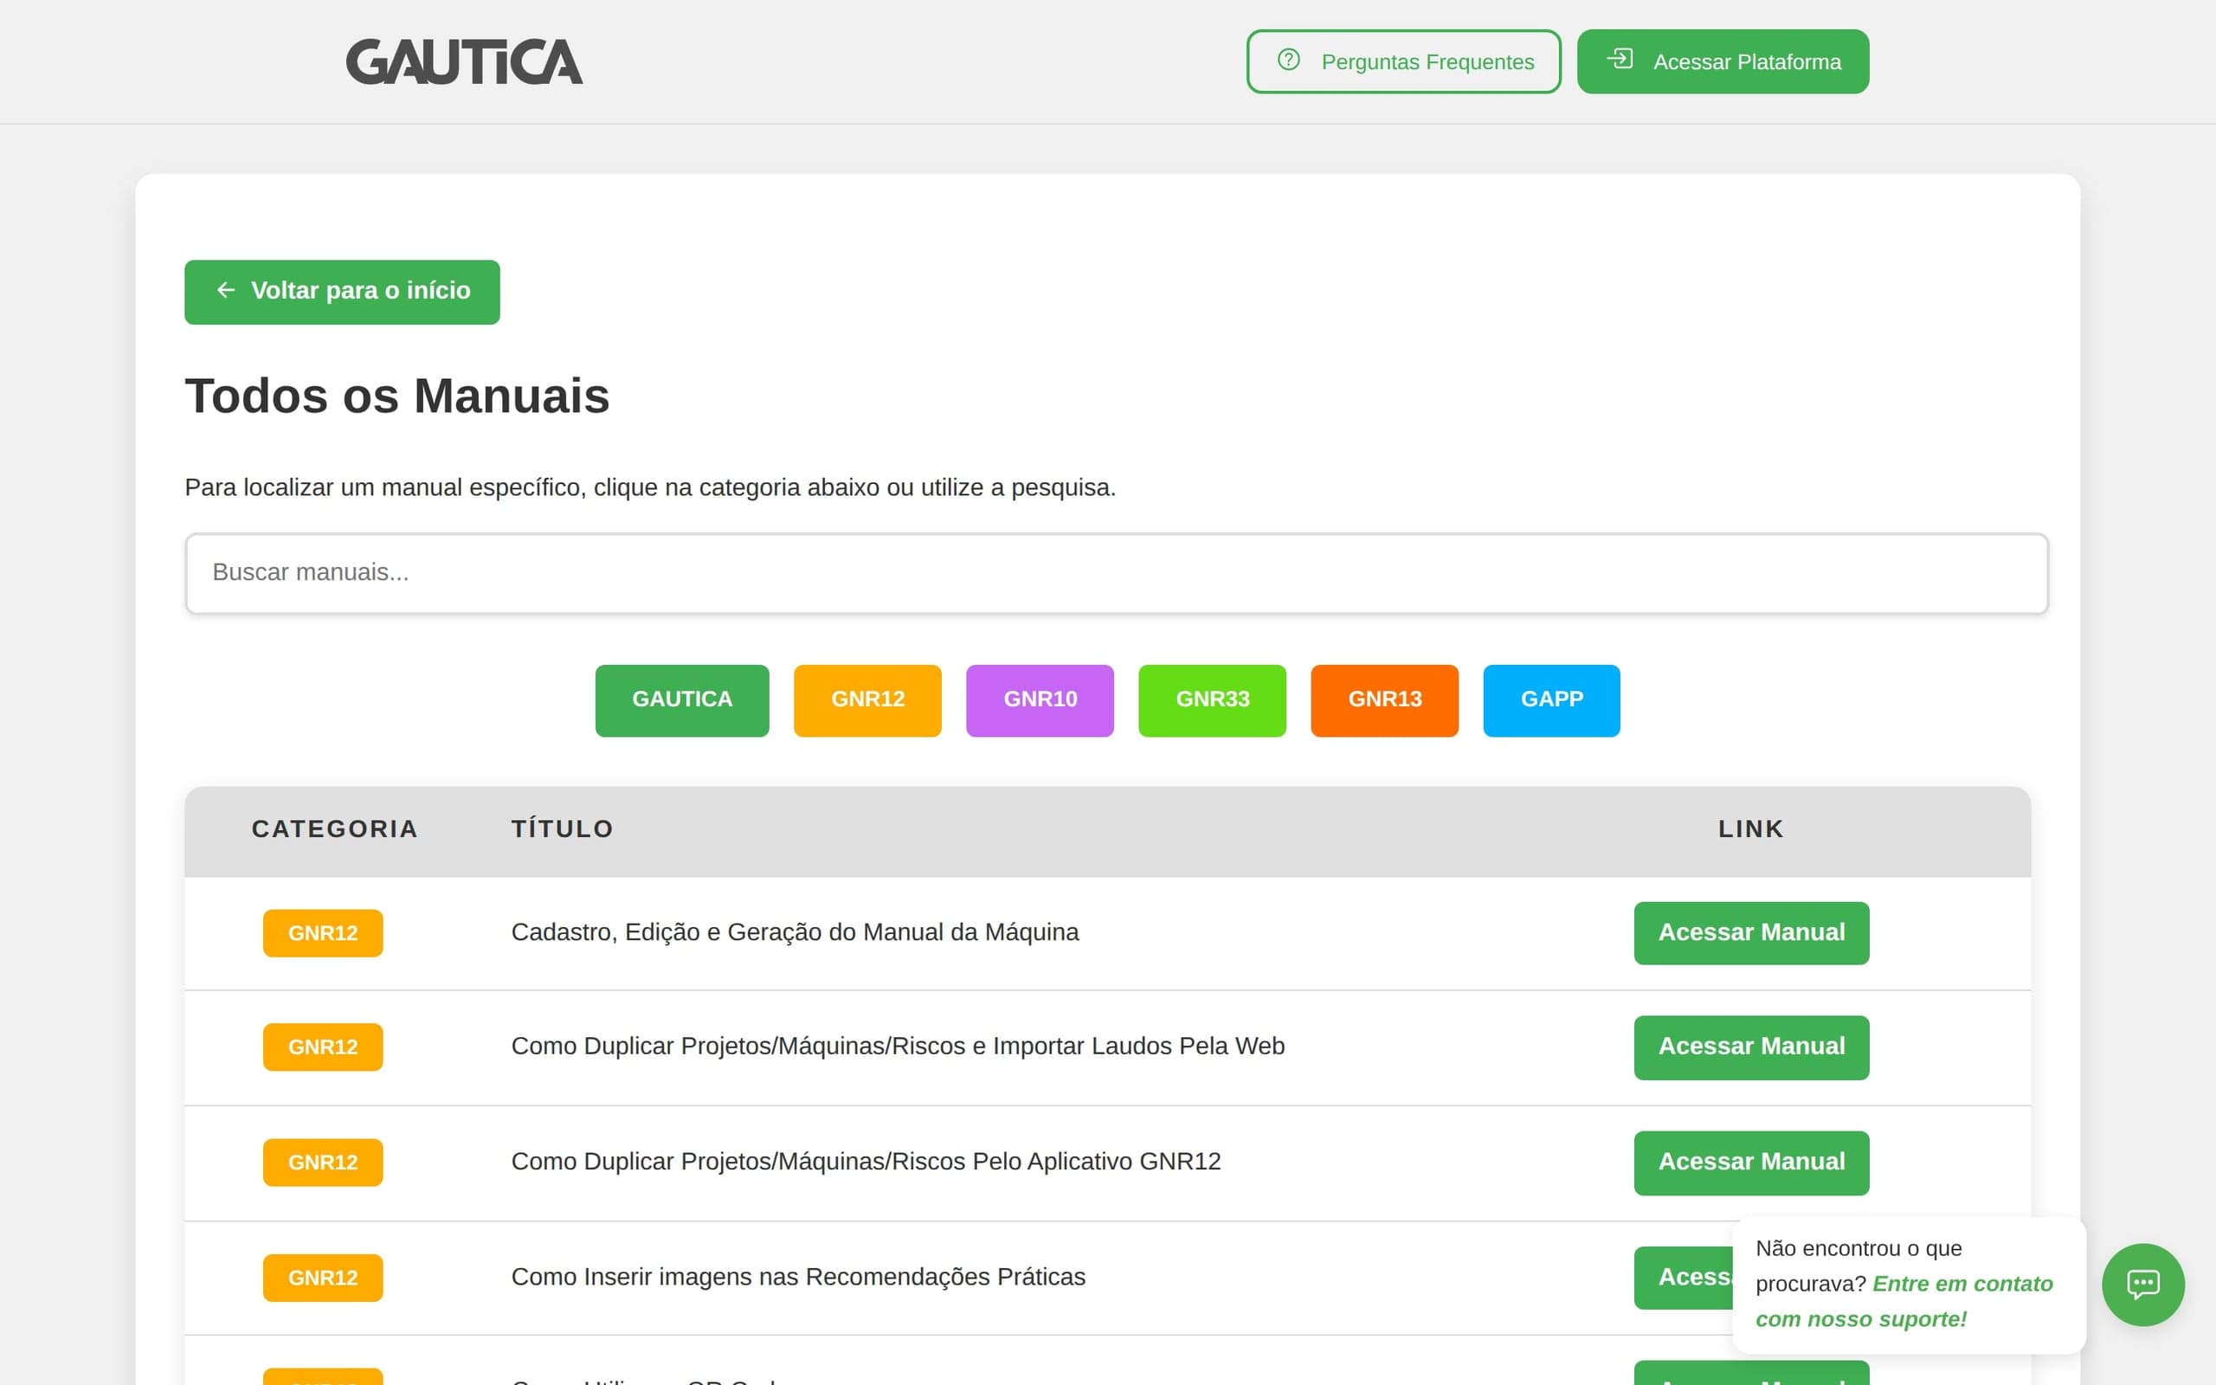This screenshot has height=1385, width=2216.
Task: Filter by GNR13 orange category
Action: (x=1383, y=699)
